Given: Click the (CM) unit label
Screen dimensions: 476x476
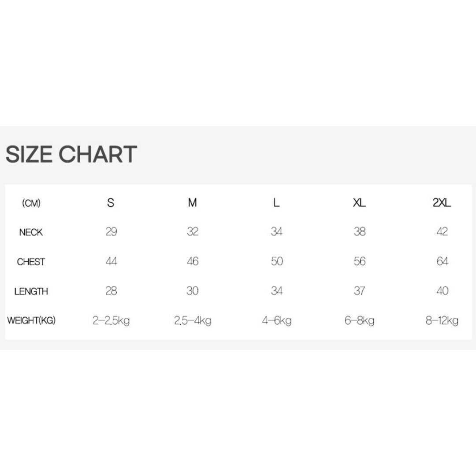Looking at the screenshot, I should pyautogui.click(x=31, y=203).
